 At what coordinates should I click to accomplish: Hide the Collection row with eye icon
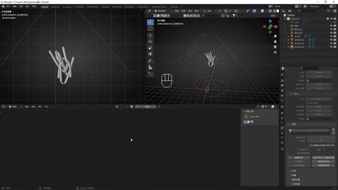click(331, 19)
